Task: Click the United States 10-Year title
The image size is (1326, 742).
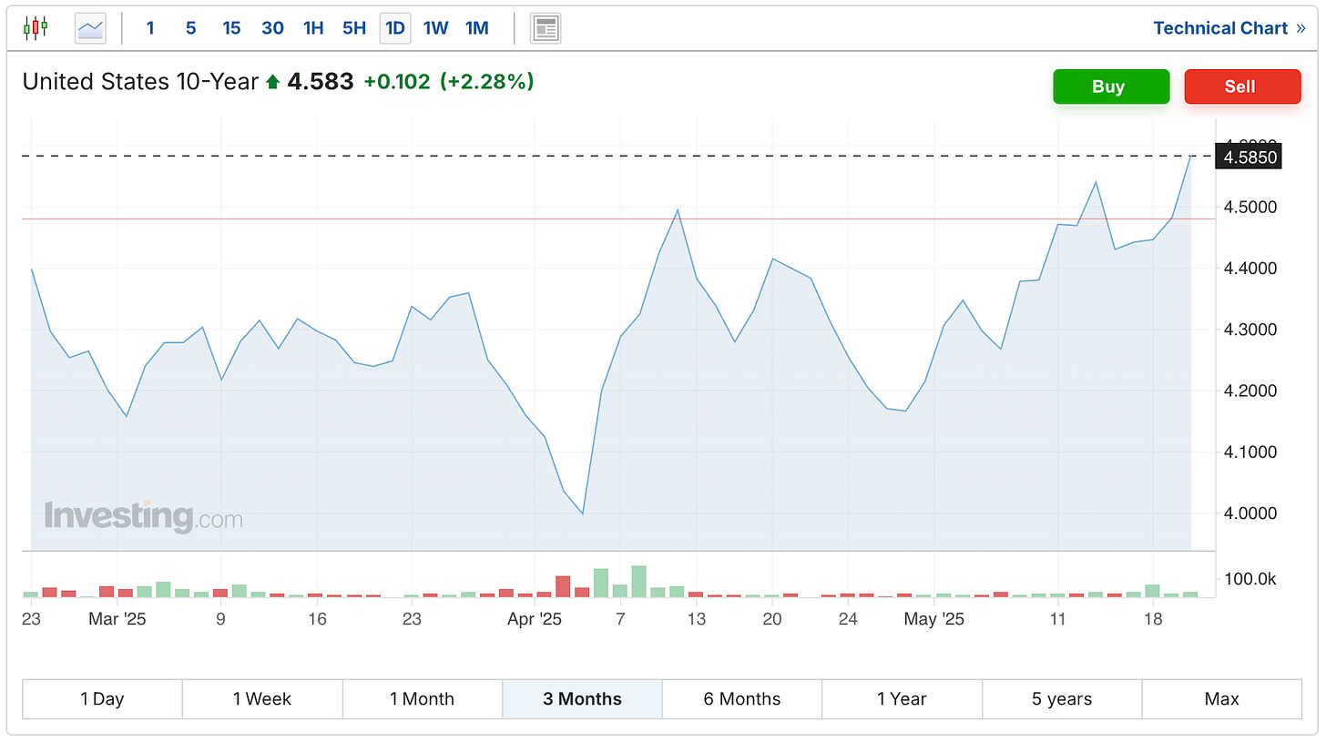Action: [140, 82]
